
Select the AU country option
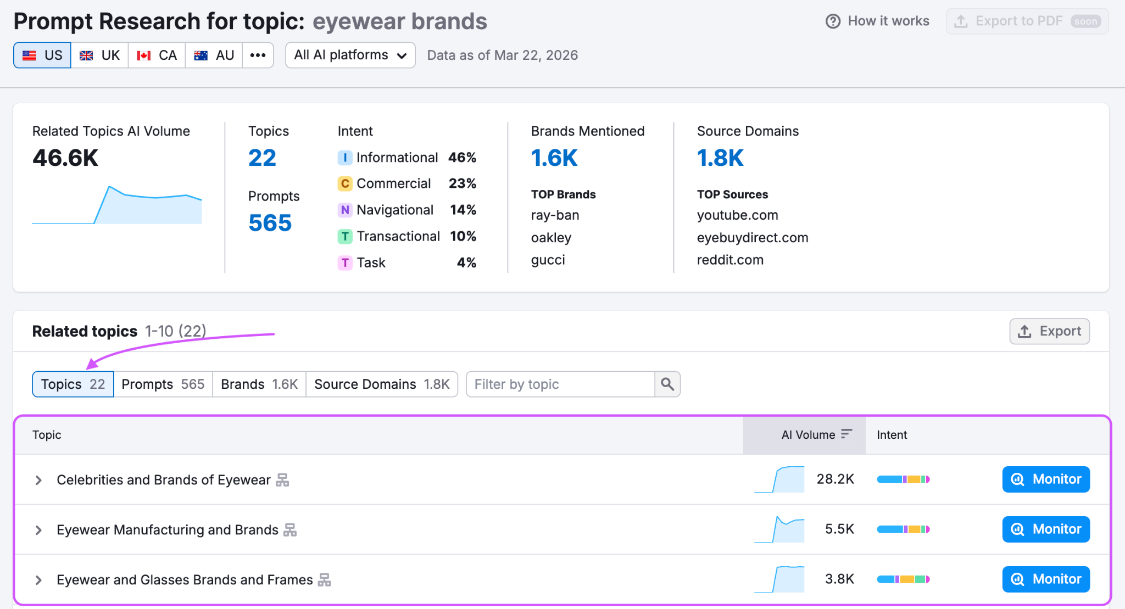tap(214, 55)
